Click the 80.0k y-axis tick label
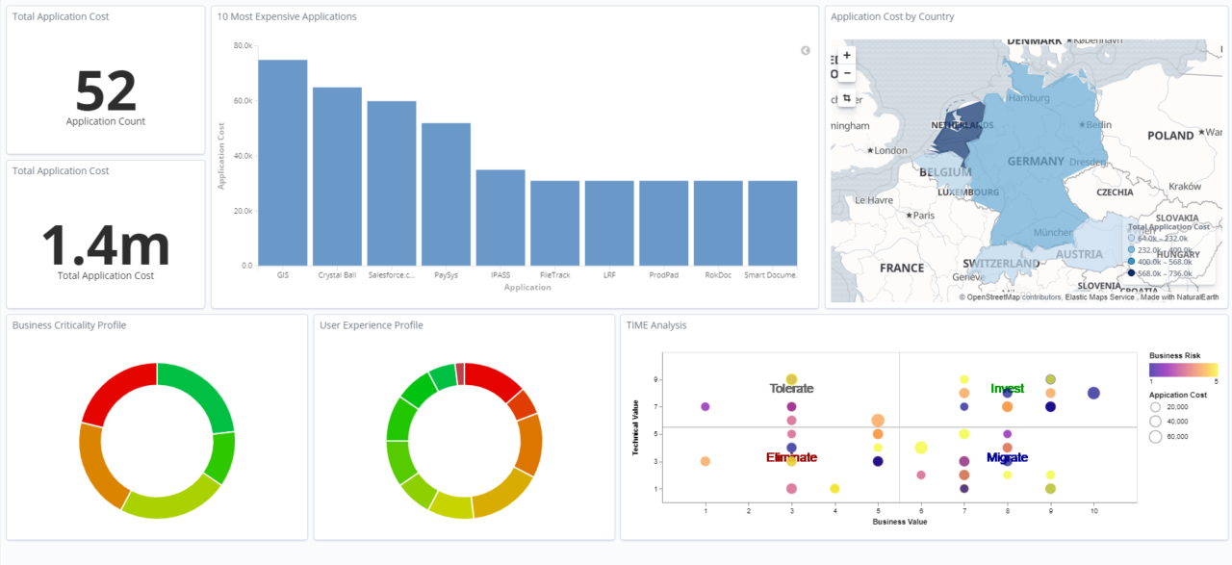The height and width of the screenshot is (565, 1232). point(243,45)
